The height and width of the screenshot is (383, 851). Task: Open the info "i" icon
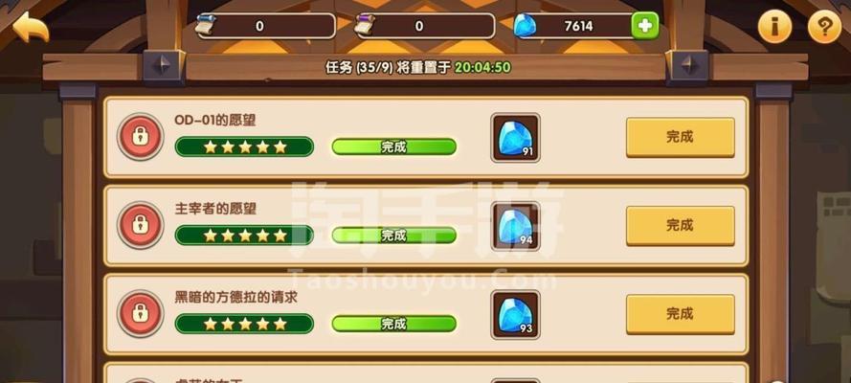click(x=775, y=27)
